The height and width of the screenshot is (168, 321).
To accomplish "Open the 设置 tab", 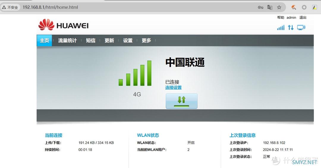I will [128, 40].
